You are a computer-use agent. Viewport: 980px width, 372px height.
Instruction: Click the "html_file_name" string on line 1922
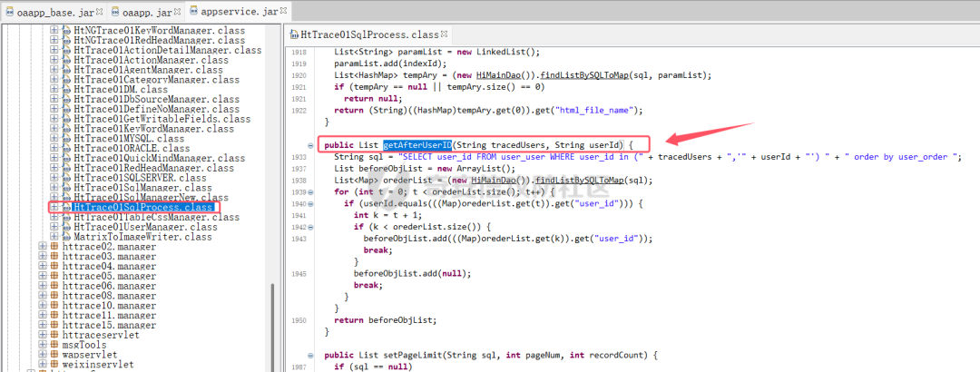pyautogui.click(x=592, y=110)
